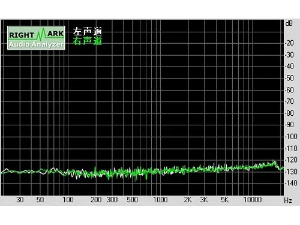The image size is (300, 225).
Task: Click the -90 dB axis value
Action: click(289, 125)
